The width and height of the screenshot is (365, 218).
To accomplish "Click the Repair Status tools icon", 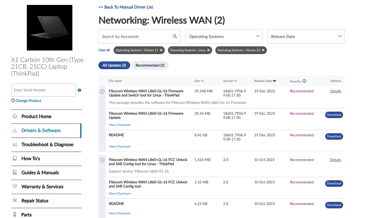I will 15,200.
